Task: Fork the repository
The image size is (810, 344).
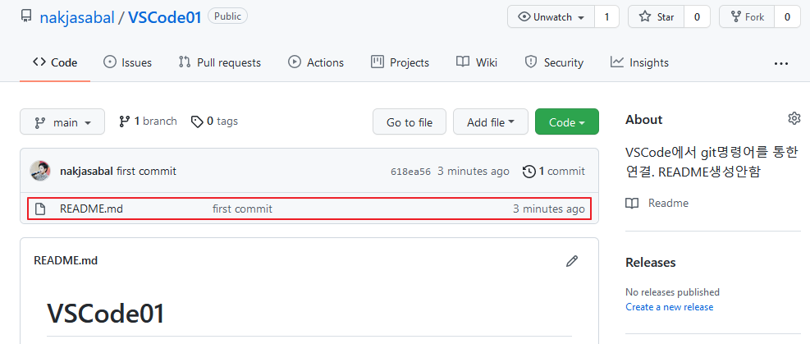Action: tap(747, 17)
